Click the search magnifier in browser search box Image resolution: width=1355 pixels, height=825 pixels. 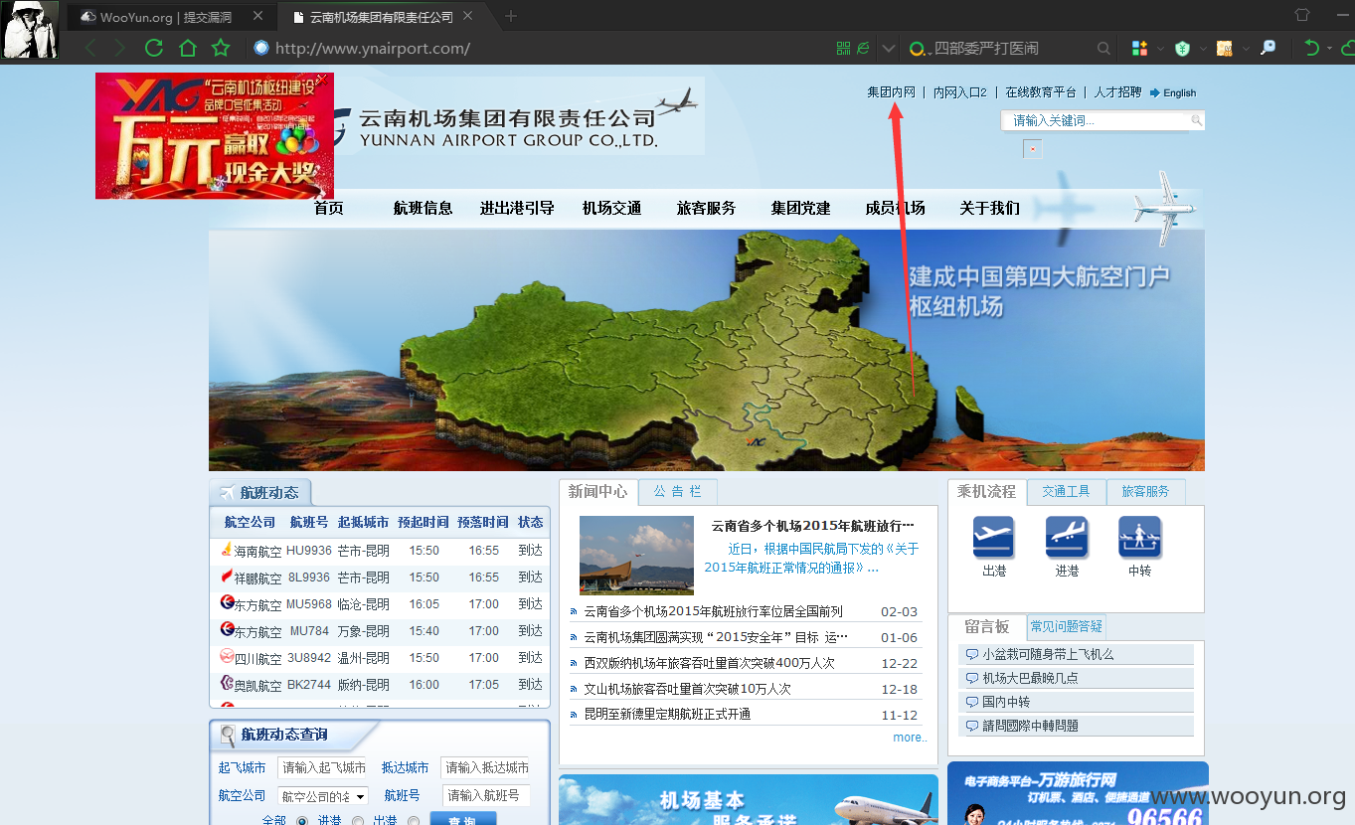tap(1103, 48)
